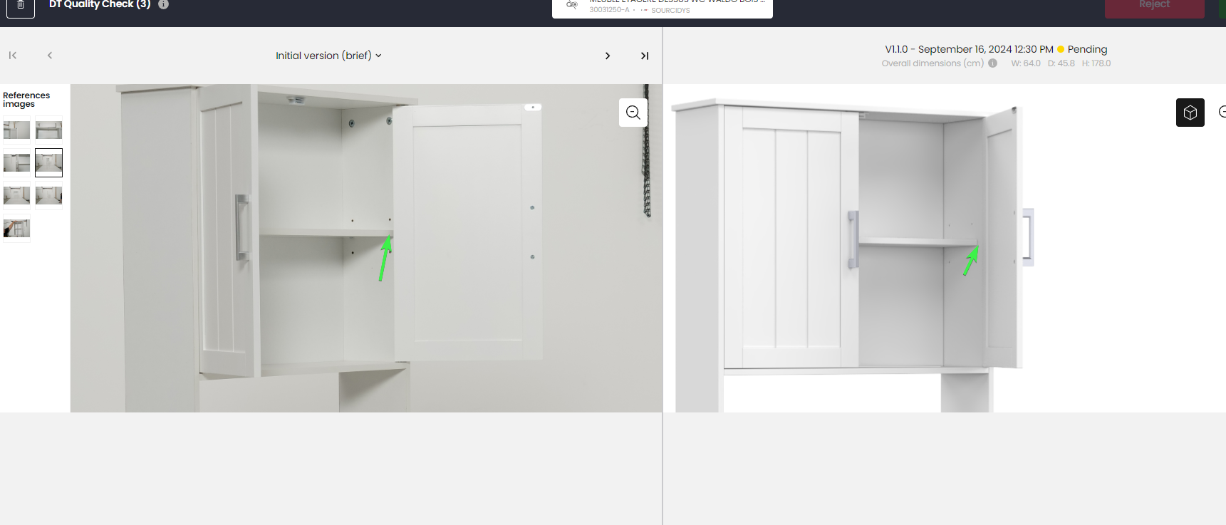Click the DT Quality Check (3) title
The image size is (1226, 525).
click(100, 4)
